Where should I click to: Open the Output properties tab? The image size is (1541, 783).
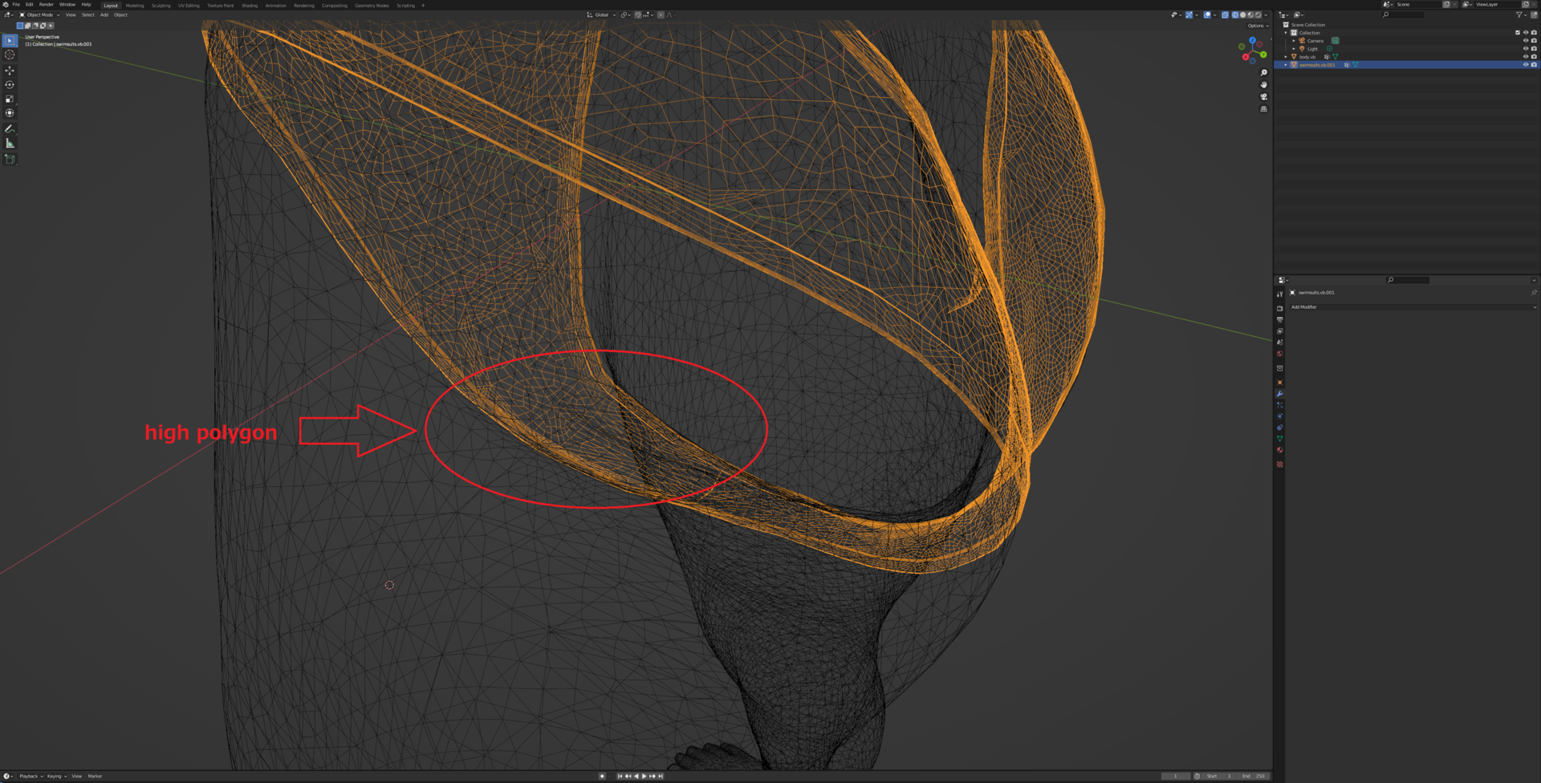click(x=1280, y=320)
